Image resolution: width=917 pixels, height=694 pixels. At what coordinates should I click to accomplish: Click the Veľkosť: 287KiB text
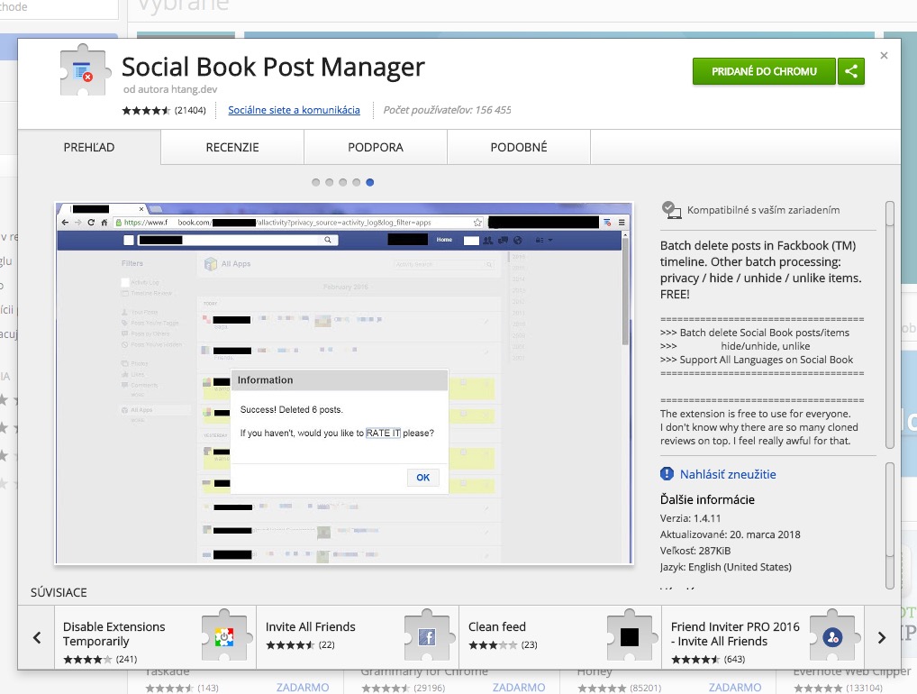pyautogui.click(x=695, y=551)
